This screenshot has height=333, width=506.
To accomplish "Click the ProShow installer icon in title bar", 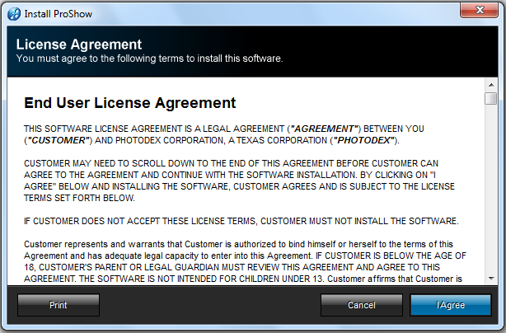I will pyautogui.click(x=14, y=14).
